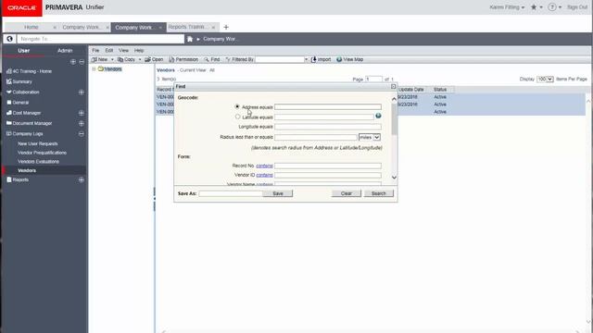Switch to the User mode tab
This screenshot has height=333, width=593.
23,51
